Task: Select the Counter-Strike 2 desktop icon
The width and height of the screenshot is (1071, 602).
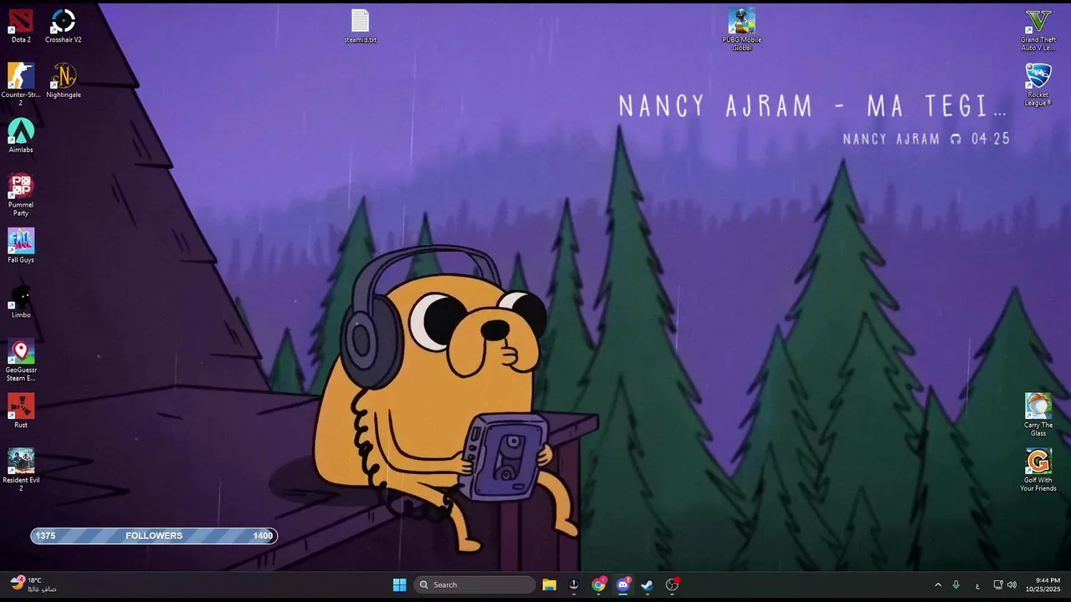Action: (21, 84)
